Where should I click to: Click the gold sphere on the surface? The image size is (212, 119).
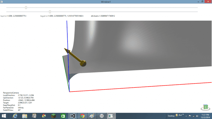pyautogui.click(x=83, y=63)
